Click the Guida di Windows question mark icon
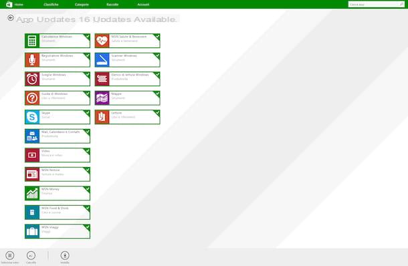408x266 pixels. click(x=32, y=98)
